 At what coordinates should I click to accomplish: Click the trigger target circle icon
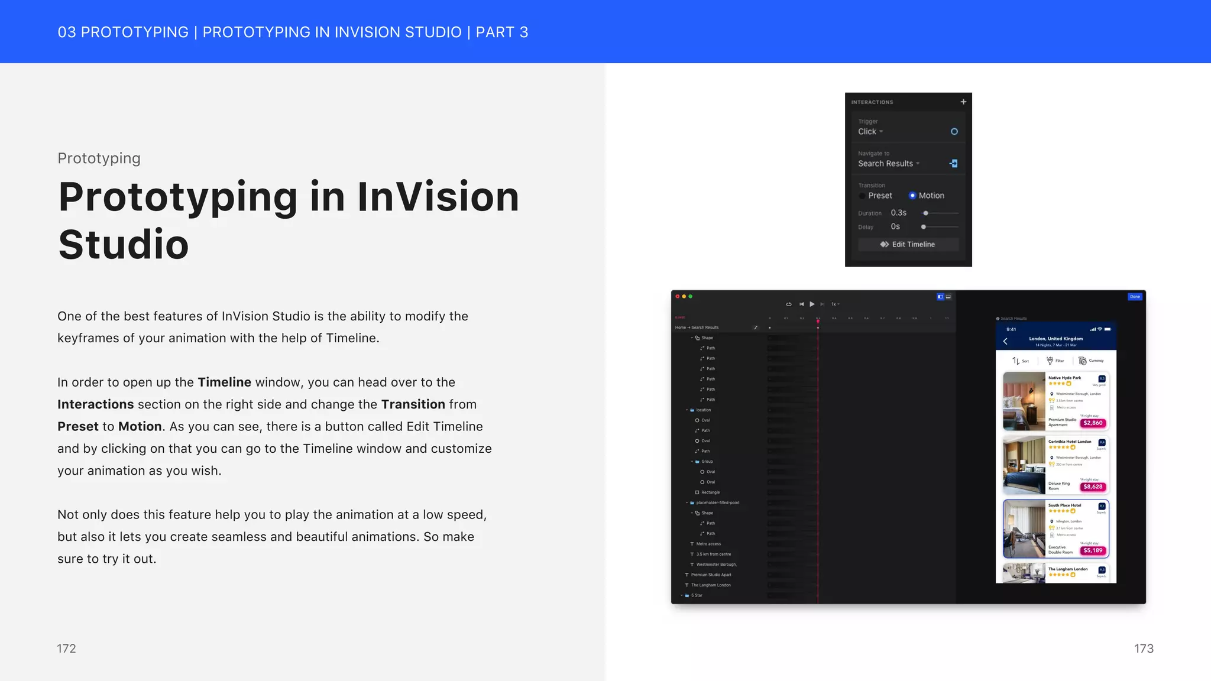954,131
